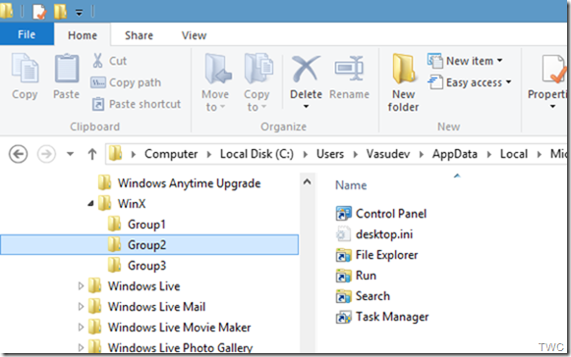Select the Control Panel shortcut
The width and height of the screenshot is (571, 357).
click(381, 214)
